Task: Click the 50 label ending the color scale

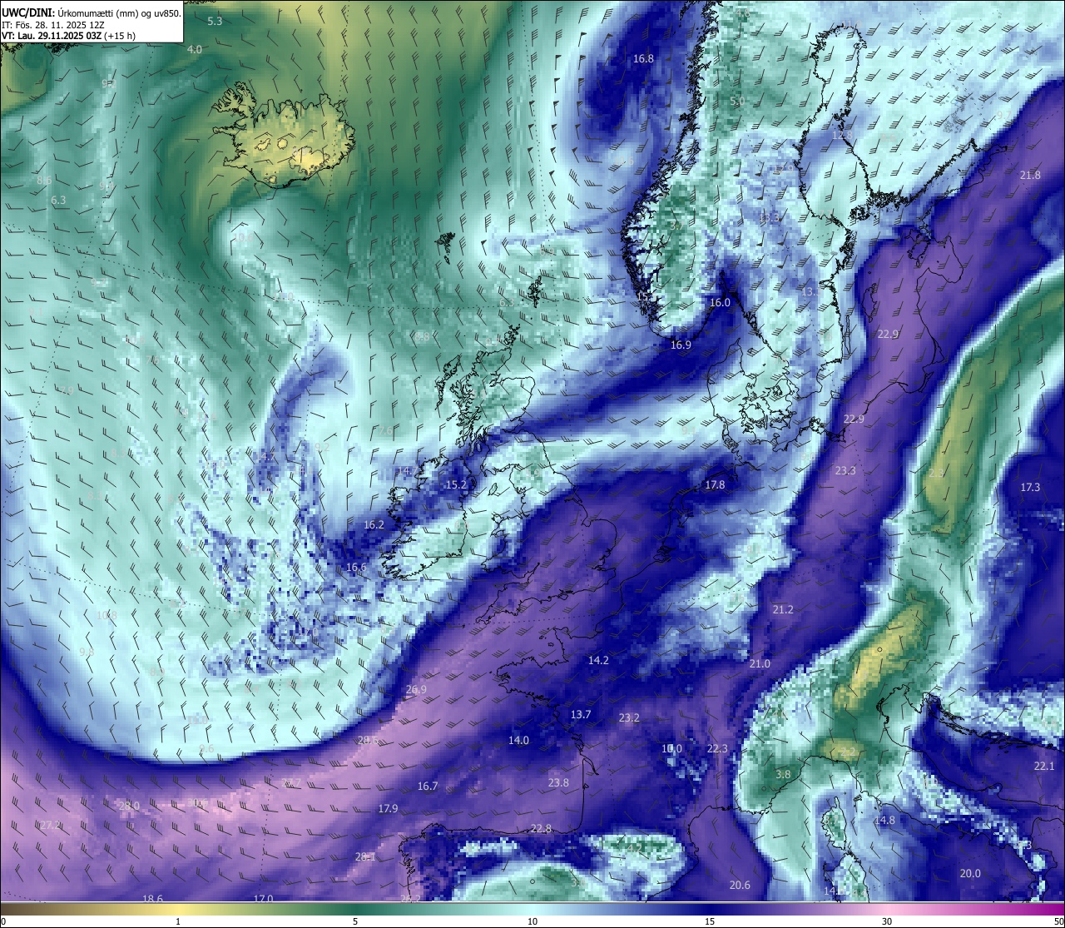Action: [1058, 921]
